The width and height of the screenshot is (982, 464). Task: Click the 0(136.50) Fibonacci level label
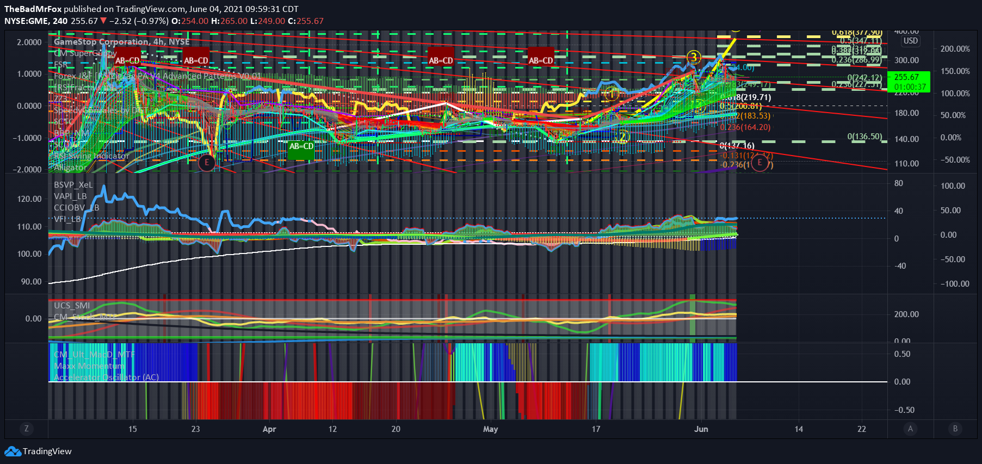point(864,136)
